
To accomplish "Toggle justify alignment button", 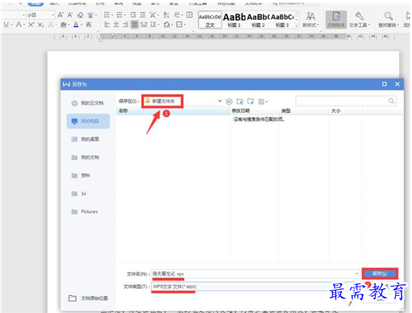I will [134, 25].
